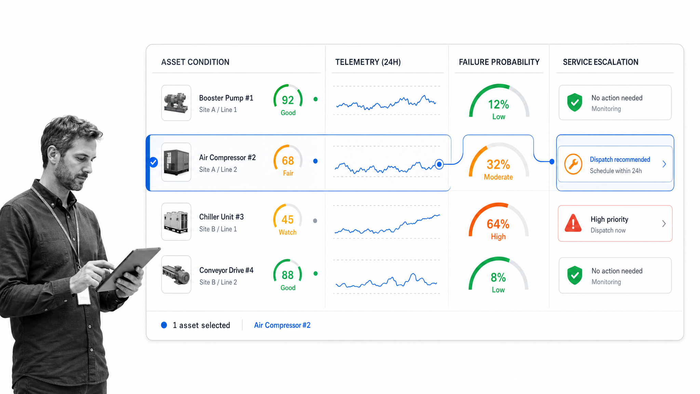The image size is (700, 394).
Task: Open the Air Compressor #2 link in footer
Action: tap(282, 325)
